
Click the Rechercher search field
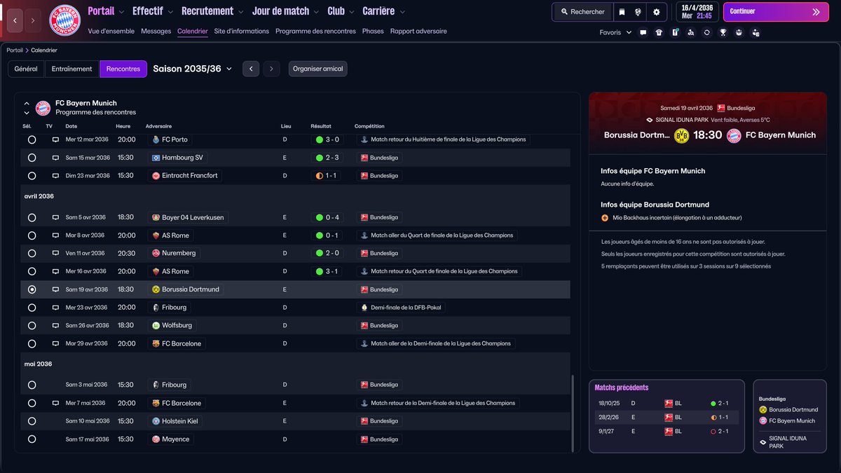click(582, 12)
